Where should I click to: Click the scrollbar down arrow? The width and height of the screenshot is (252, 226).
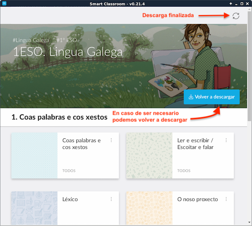tap(249, 222)
